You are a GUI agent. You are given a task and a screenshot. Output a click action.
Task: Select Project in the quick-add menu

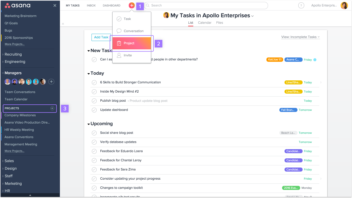pyautogui.click(x=132, y=43)
